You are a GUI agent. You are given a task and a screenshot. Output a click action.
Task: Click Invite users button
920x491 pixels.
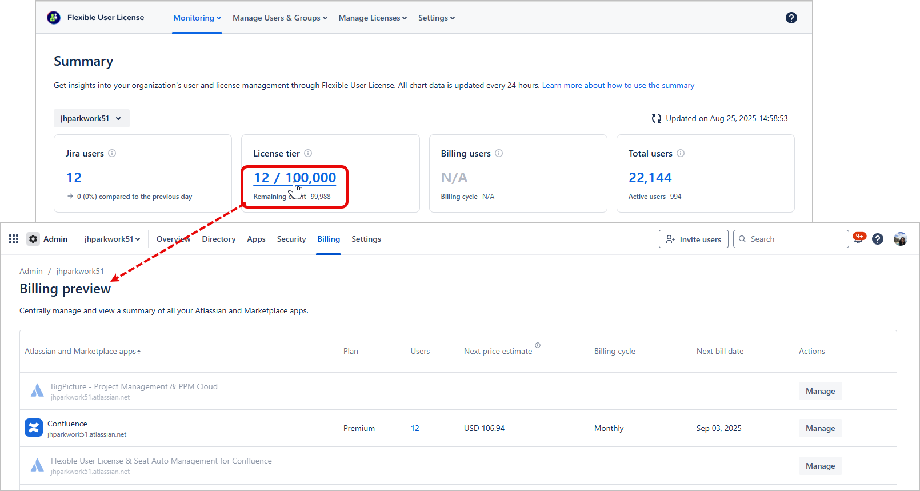(x=693, y=239)
